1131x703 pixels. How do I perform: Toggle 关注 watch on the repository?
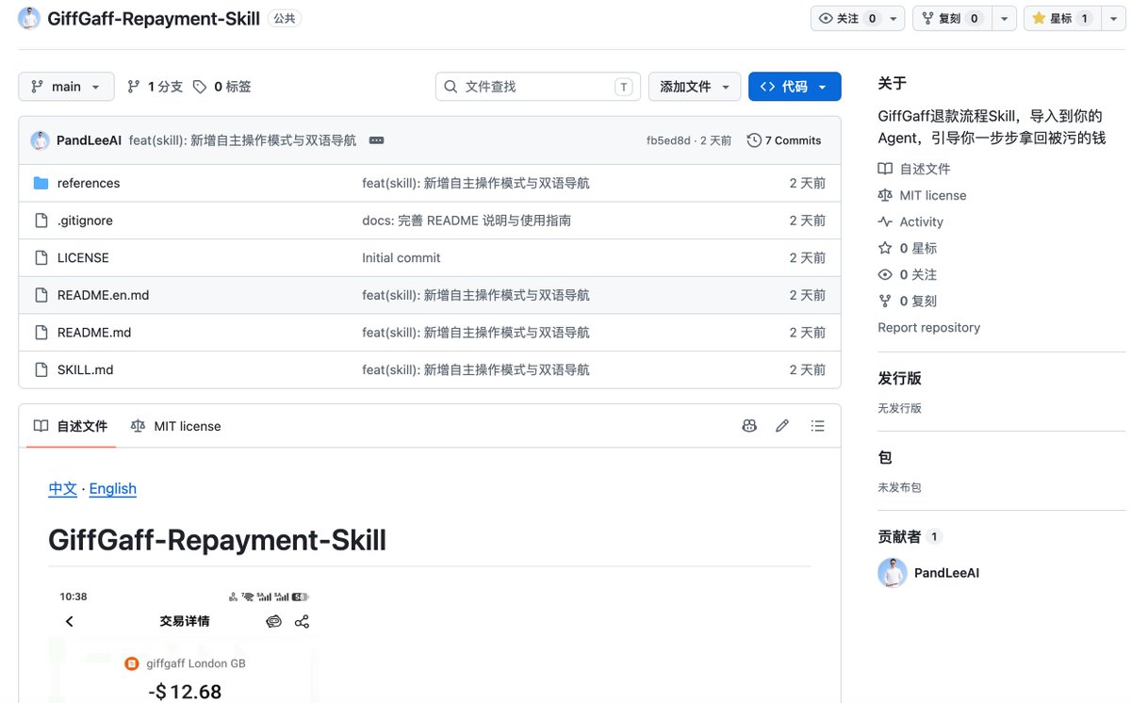(849, 18)
